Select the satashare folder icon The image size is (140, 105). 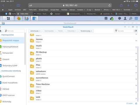(x=32, y=73)
